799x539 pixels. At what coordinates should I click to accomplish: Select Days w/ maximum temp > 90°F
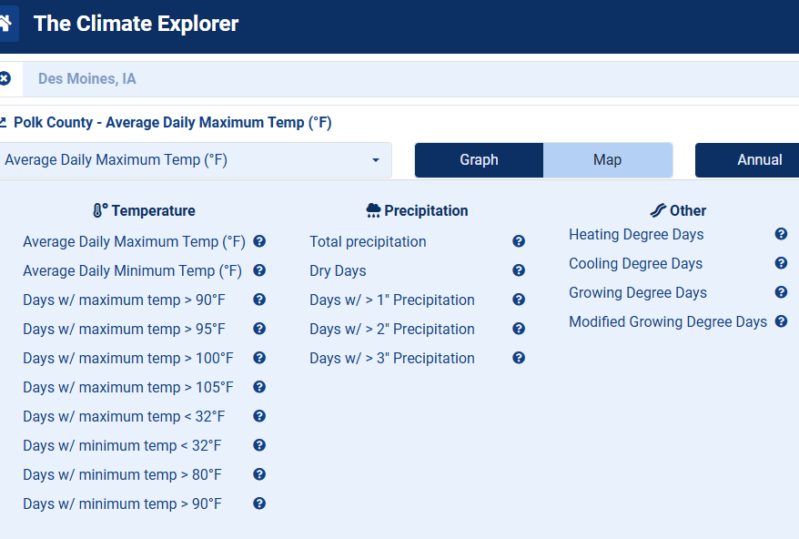coord(124,300)
